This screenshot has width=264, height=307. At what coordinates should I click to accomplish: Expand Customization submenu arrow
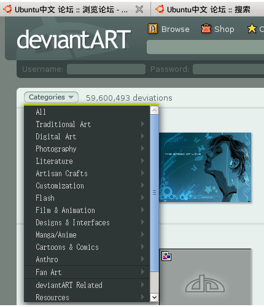point(142,185)
